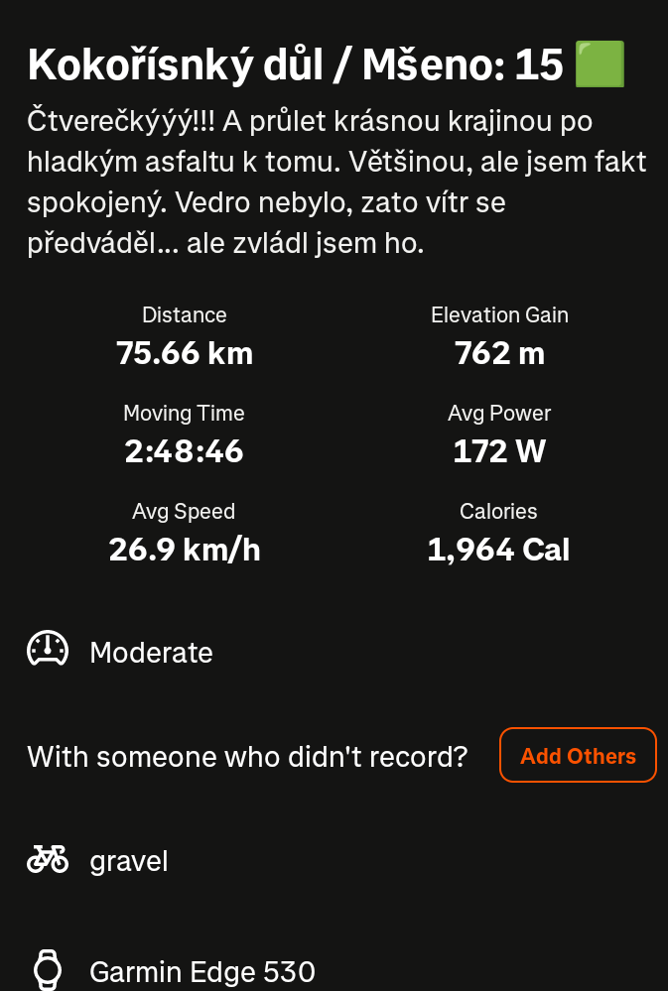Image resolution: width=668 pixels, height=991 pixels.
Task: Click the Avg Power label heading
Action: click(499, 414)
